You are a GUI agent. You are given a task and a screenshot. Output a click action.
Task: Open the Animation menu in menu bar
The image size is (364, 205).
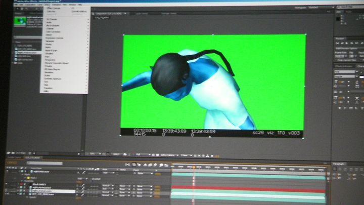56,5
